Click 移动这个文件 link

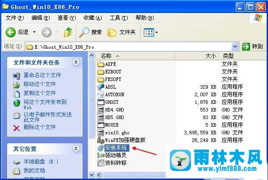pos(39,84)
